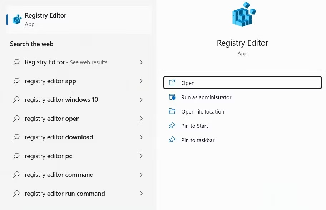The width and height of the screenshot is (326, 210).
Task: Select the Registry Editor best match result
Action: click(79, 20)
